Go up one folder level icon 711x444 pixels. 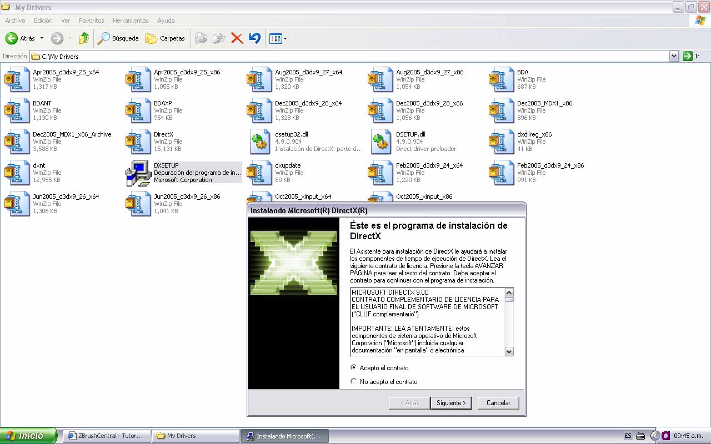coord(84,38)
